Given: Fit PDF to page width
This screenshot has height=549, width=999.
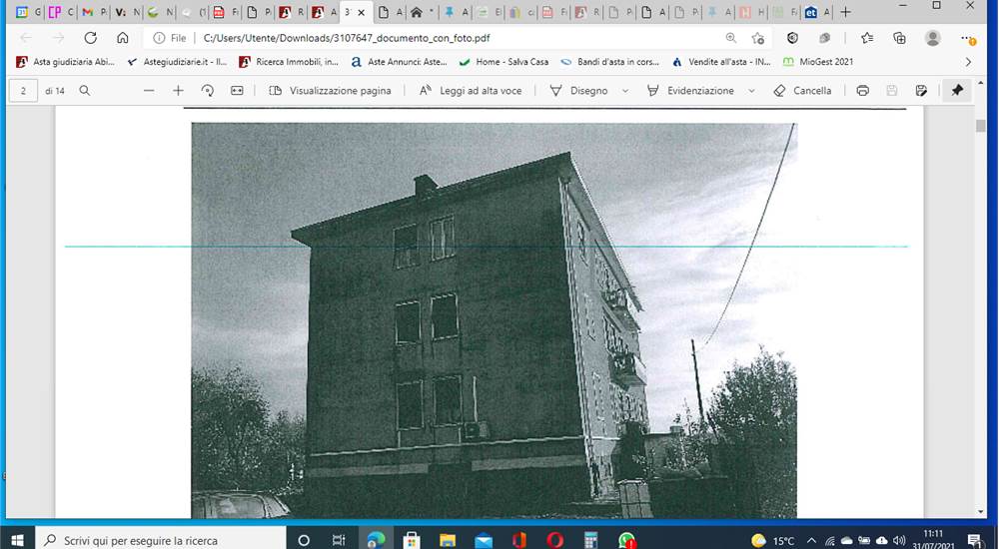Looking at the screenshot, I should (237, 91).
